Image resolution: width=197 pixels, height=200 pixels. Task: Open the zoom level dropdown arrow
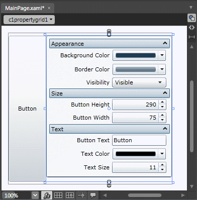35,195
